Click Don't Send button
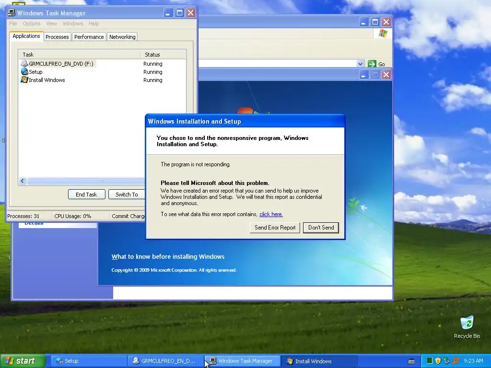491x368 pixels. 321,228
